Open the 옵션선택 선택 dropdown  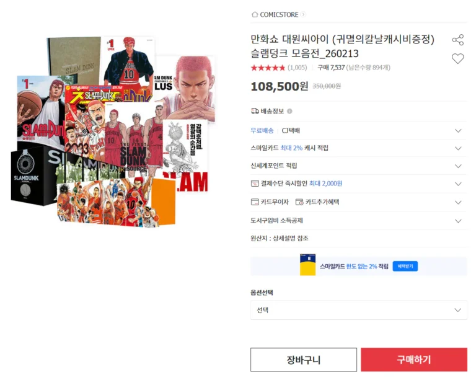[358, 310]
